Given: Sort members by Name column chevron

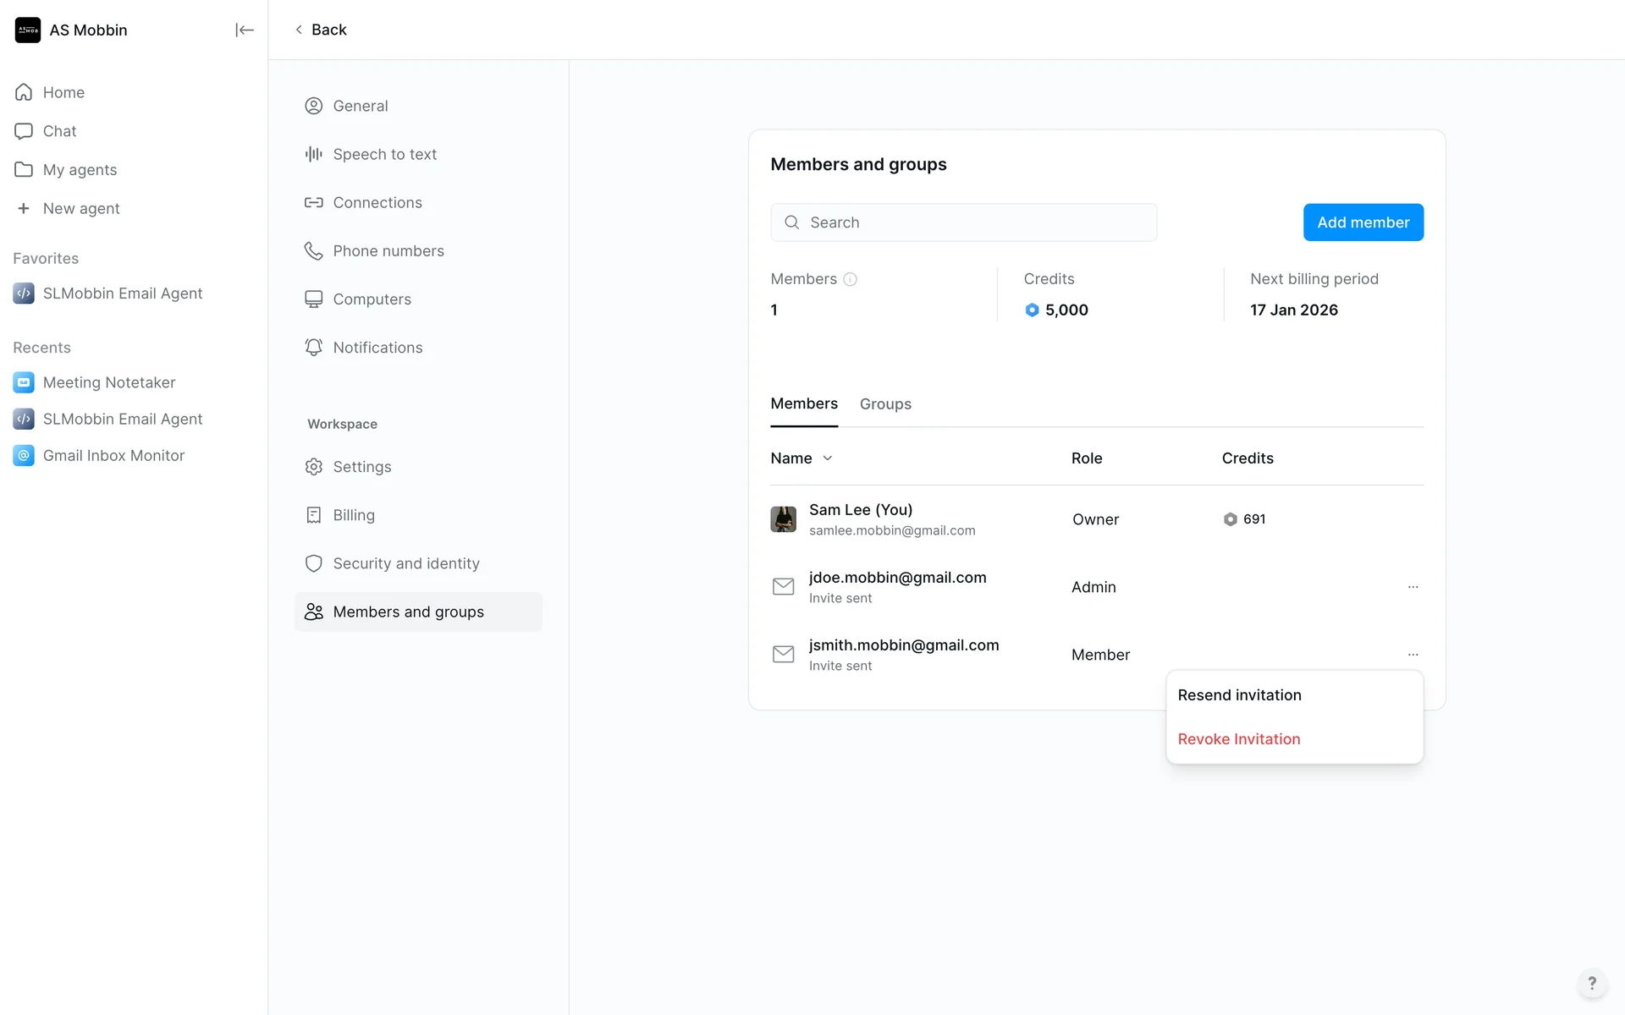Looking at the screenshot, I should point(828,458).
